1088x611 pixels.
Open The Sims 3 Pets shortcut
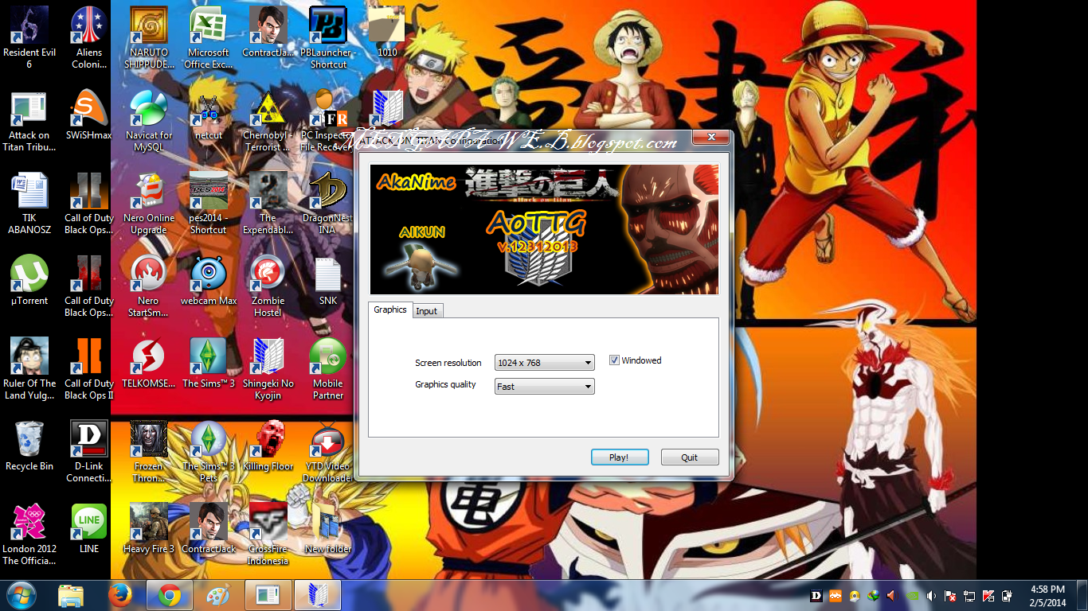tap(209, 452)
